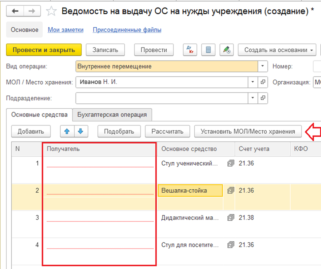Image resolution: width=321 pixels, height=269 pixels.
Task: Go back with the left arrow button
Action: point(15,11)
